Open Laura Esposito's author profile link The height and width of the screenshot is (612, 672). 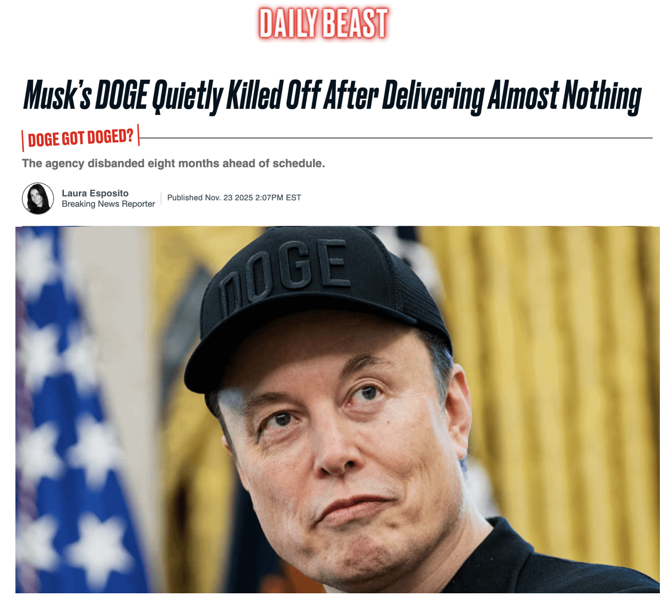[x=95, y=193]
